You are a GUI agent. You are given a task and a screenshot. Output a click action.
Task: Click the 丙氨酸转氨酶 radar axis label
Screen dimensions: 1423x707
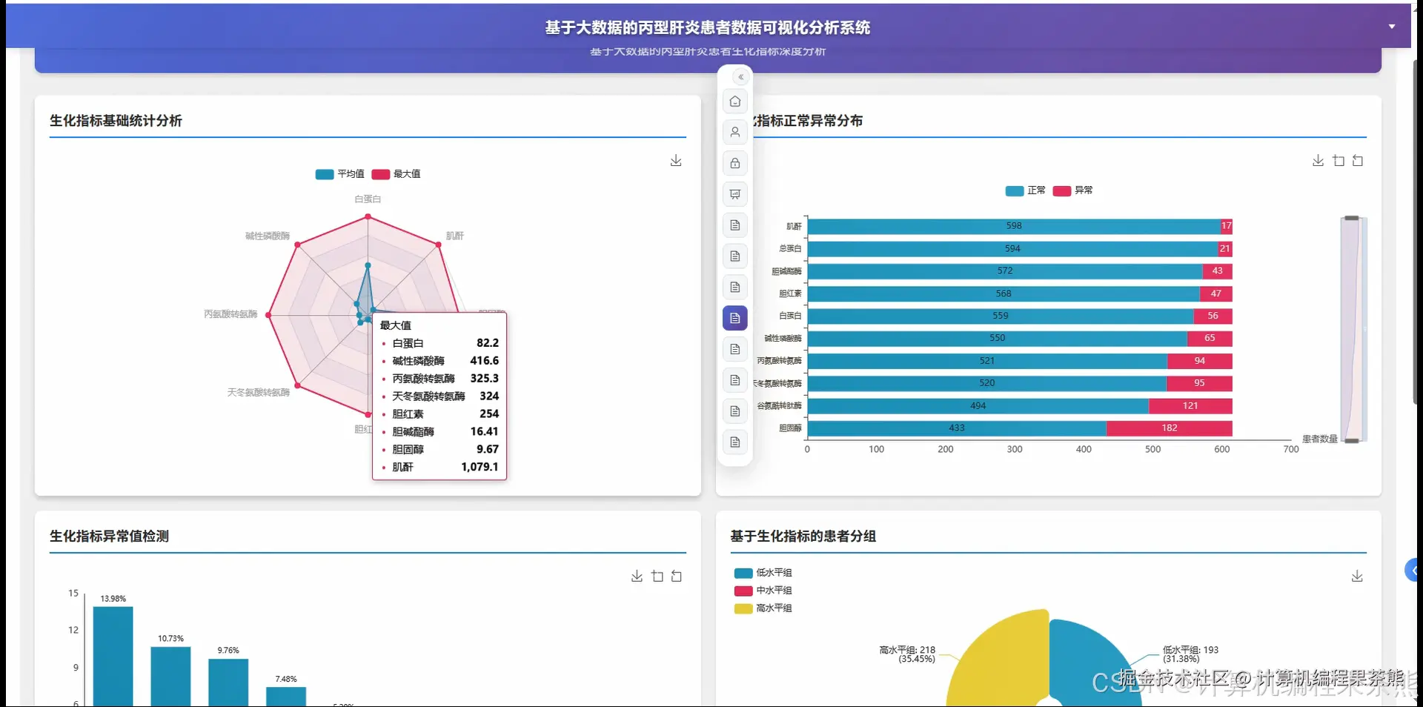click(x=230, y=314)
